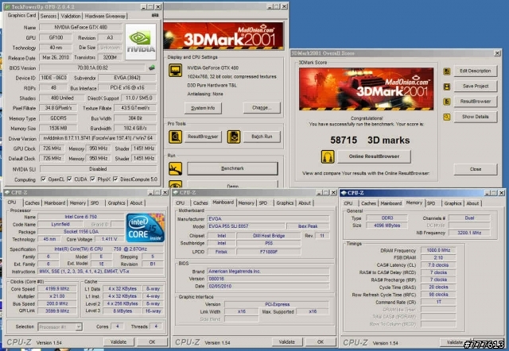Open the Hardware Giveaway tab in GPU-Z

click(105, 16)
